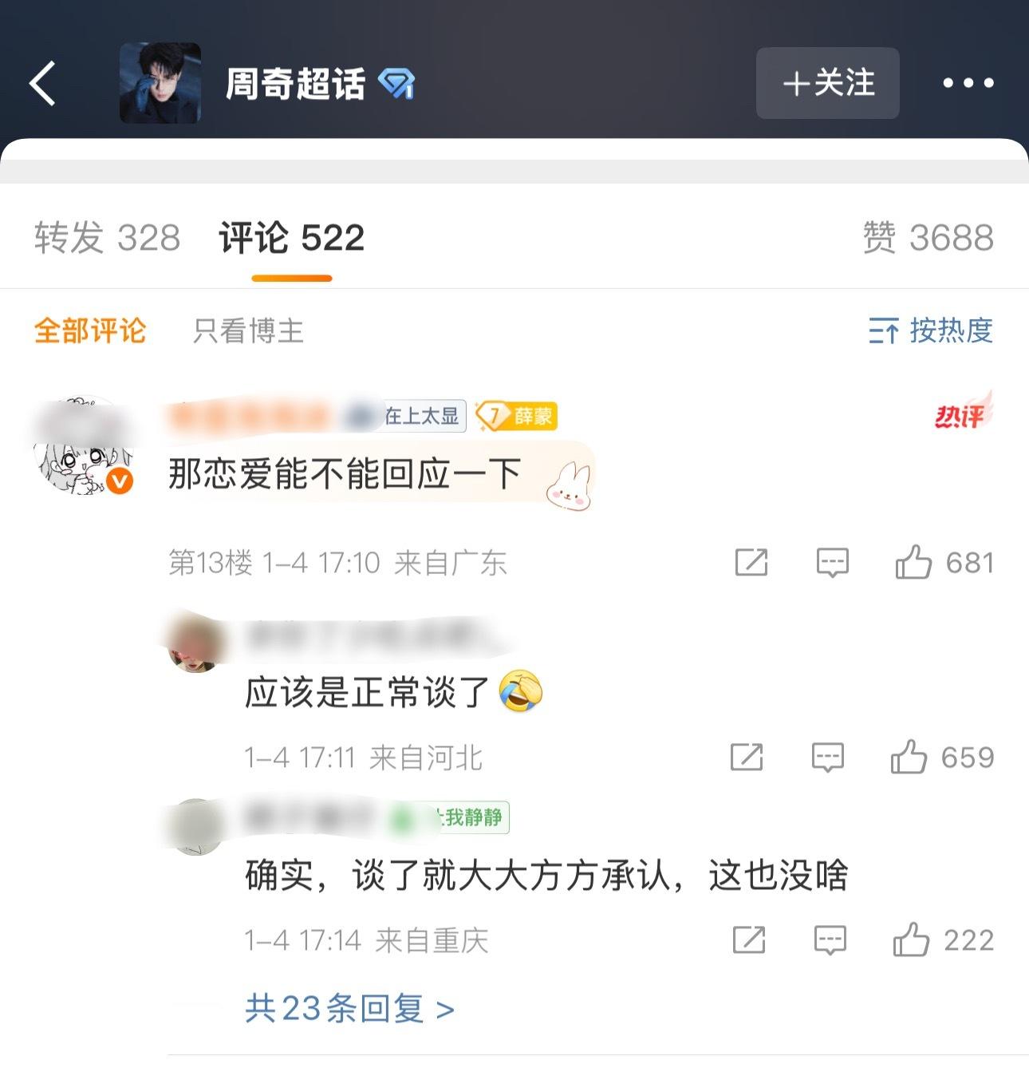Open the 按热度 sort order selector
1029x1072 pixels.
(931, 330)
